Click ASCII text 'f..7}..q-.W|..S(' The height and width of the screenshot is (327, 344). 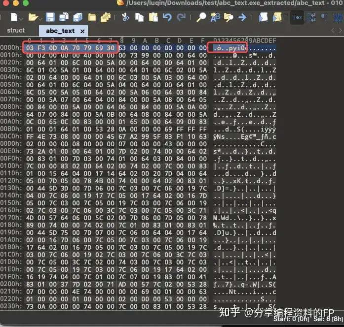point(245,284)
